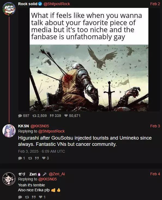This screenshot has width=162, height=200.
Task: Open the @Zeri_Ai profile link
Action: pyautogui.click(x=57, y=174)
